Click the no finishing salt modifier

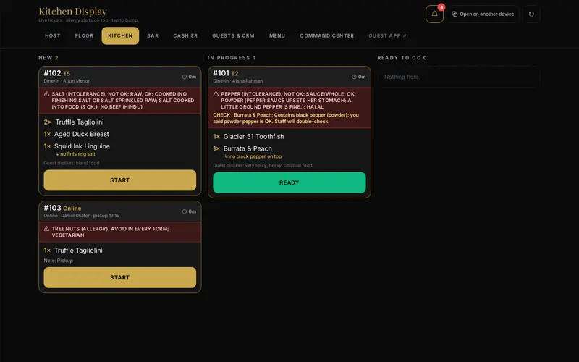pos(75,154)
